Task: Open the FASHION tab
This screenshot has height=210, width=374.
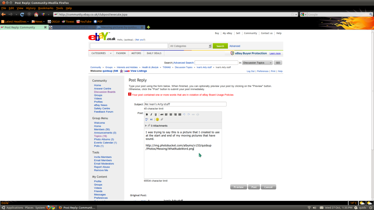Action: (121, 53)
